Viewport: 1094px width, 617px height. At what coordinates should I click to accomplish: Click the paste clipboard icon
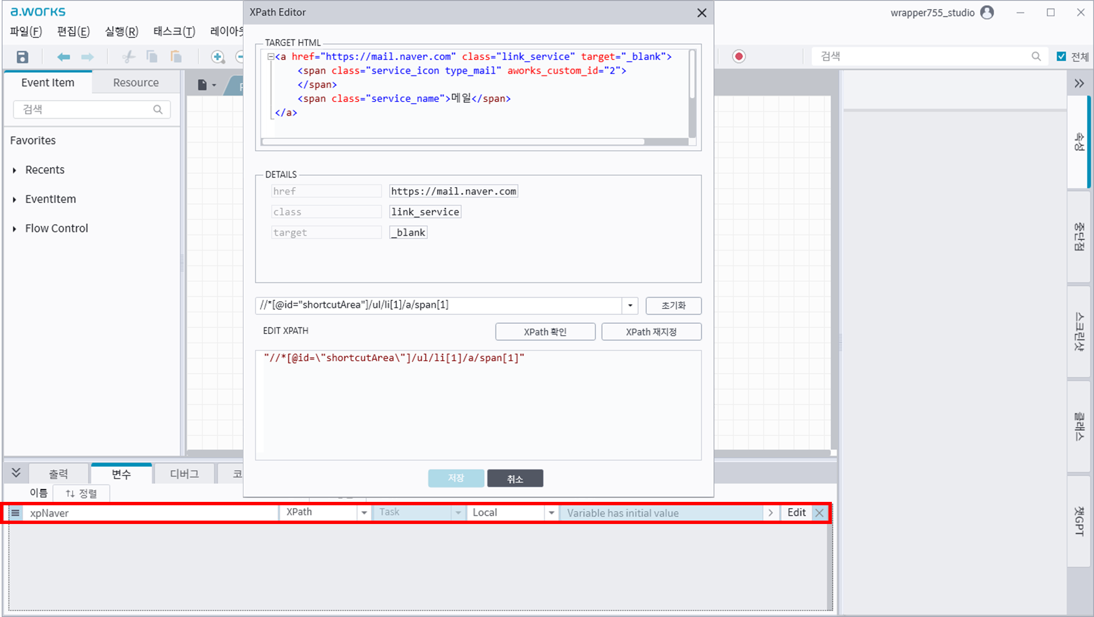[176, 57]
